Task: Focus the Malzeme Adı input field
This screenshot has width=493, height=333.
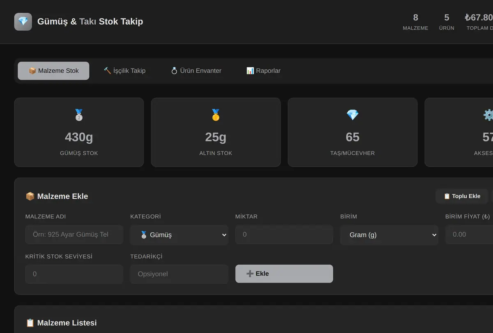Action: 74,235
